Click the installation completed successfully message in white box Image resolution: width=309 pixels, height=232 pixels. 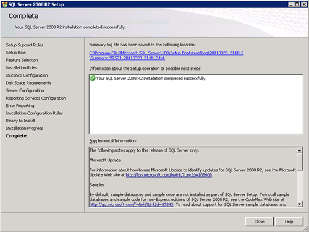point(151,79)
